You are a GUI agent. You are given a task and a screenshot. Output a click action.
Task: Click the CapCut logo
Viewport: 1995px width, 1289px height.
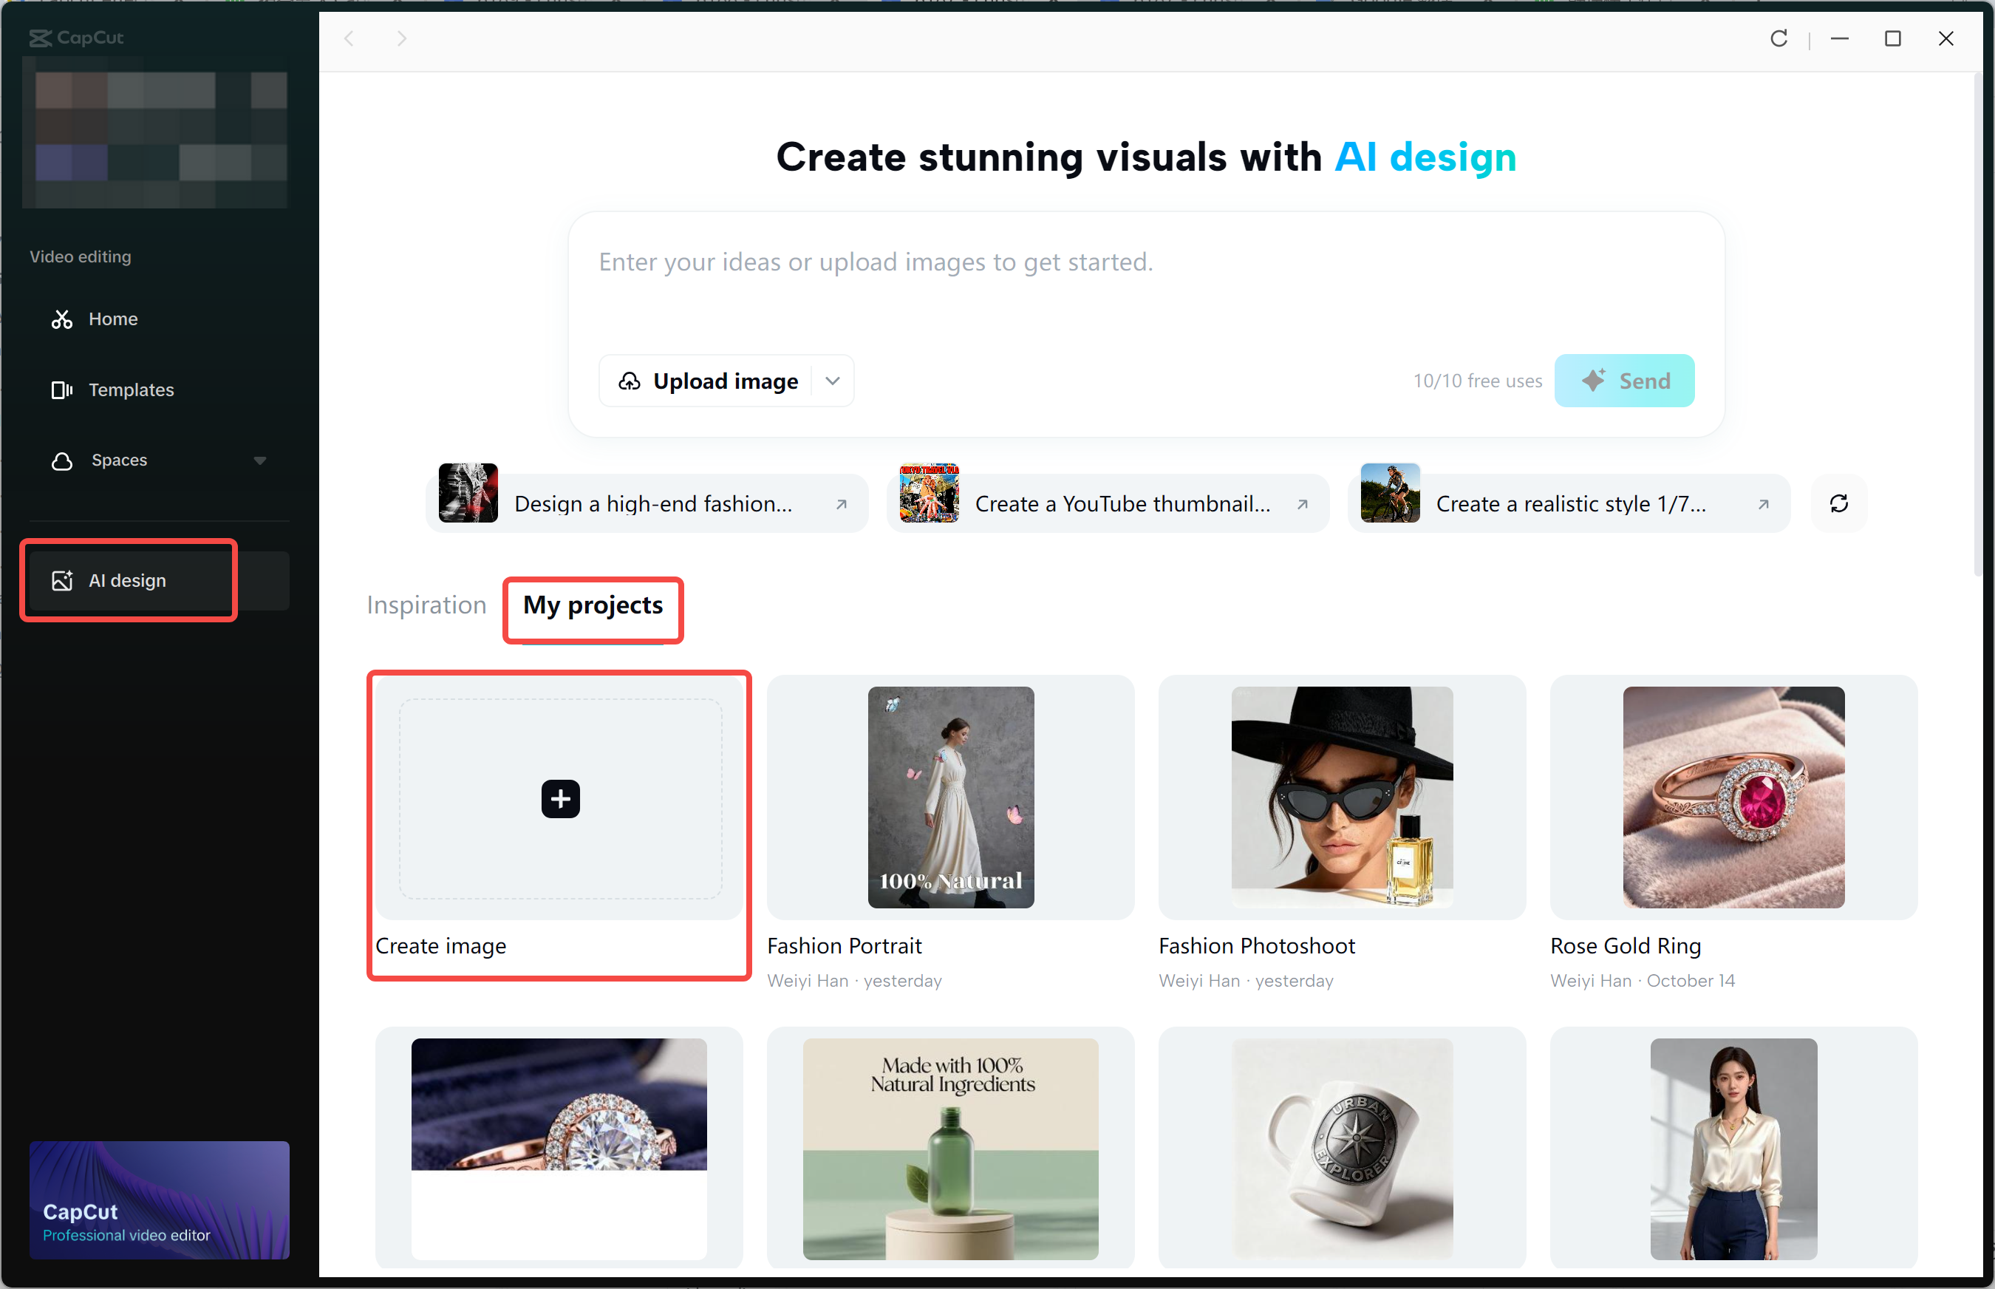pos(76,38)
